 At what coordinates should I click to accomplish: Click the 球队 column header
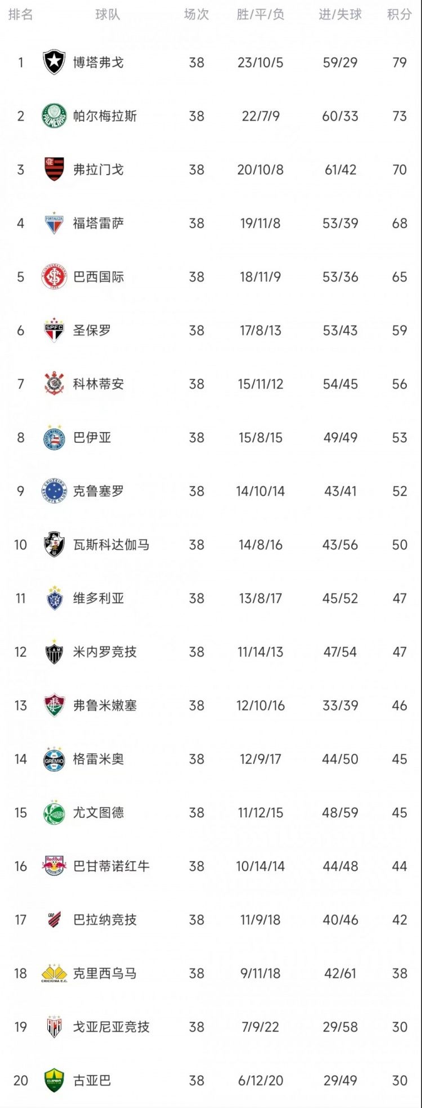coord(107,15)
